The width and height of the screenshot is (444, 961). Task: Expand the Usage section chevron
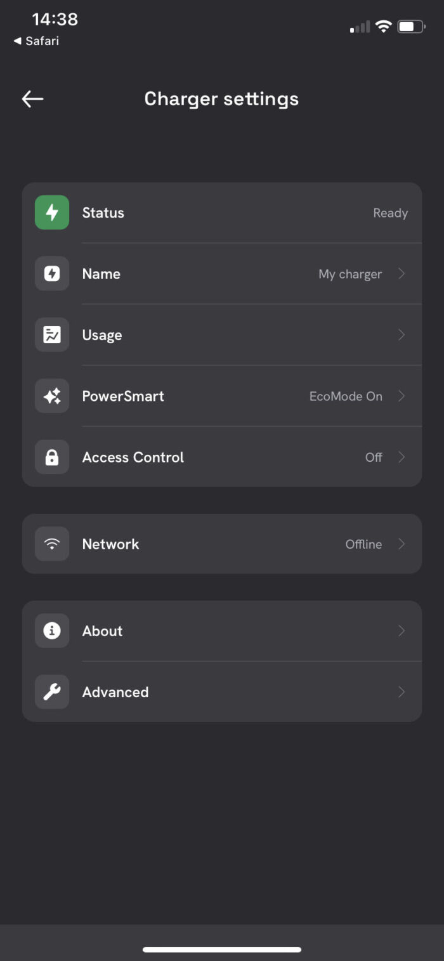(401, 334)
